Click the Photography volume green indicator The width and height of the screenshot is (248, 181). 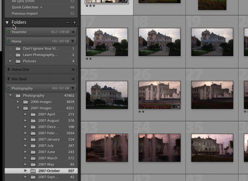click(x=8, y=88)
